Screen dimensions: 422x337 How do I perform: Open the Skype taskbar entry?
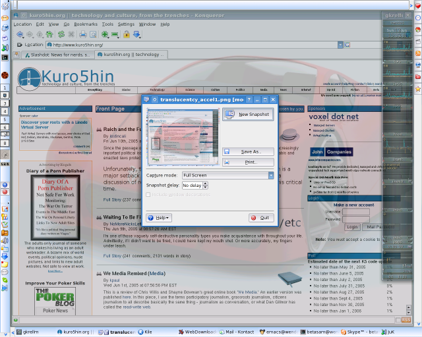(359, 332)
